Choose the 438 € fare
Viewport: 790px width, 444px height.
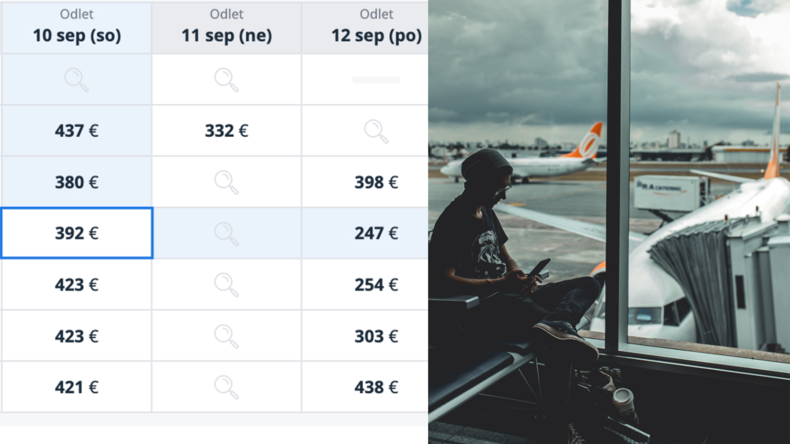[x=376, y=387]
